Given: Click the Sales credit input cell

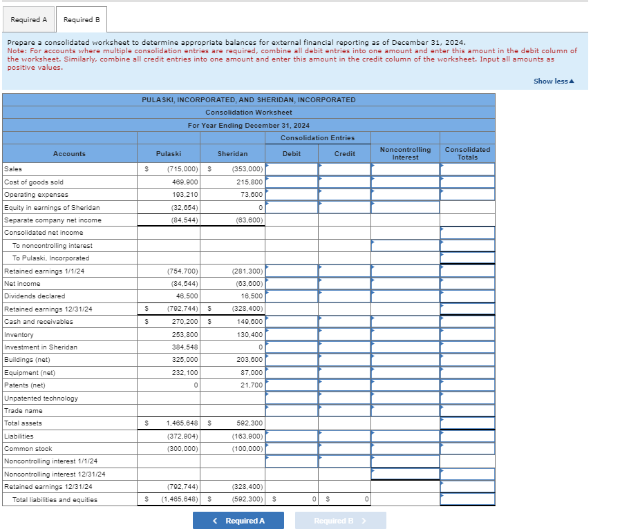Looking at the screenshot, I should pyautogui.click(x=344, y=169).
